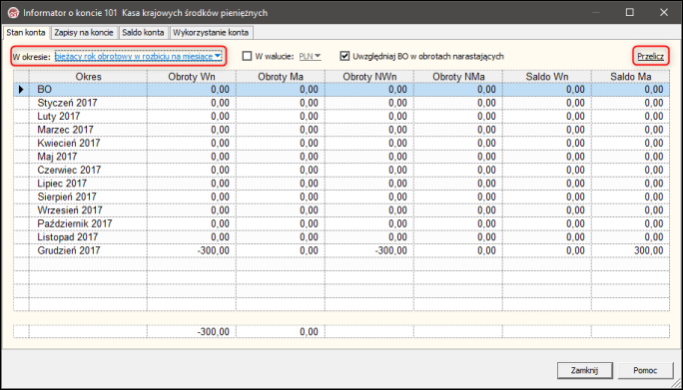The width and height of the screenshot is (683, 390).
Task: Click the Okres column header
Action: 88,77
